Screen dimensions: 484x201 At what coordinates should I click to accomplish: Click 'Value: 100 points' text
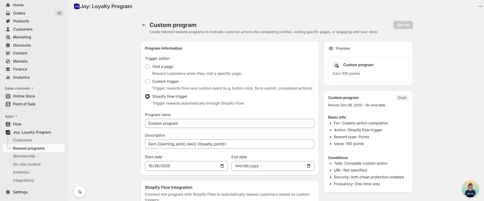[x=349, y=144]
